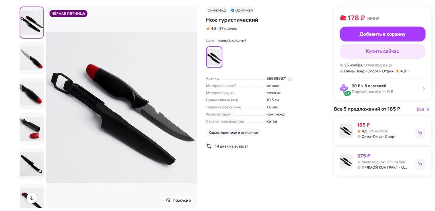The height and width of the screenshot is (211, 435).
Task: Show all 5 offers via 'Все'
Action: point(423,109)
